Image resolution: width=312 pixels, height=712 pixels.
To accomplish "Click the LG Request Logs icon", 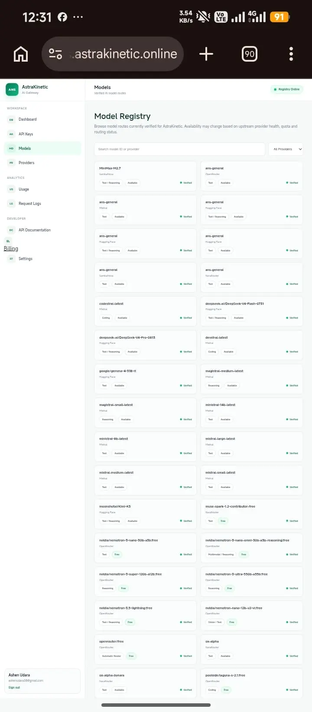I will click(x=11, y=204).
